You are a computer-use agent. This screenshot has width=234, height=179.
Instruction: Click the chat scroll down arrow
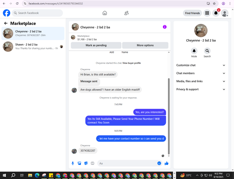tap(168, 156)
